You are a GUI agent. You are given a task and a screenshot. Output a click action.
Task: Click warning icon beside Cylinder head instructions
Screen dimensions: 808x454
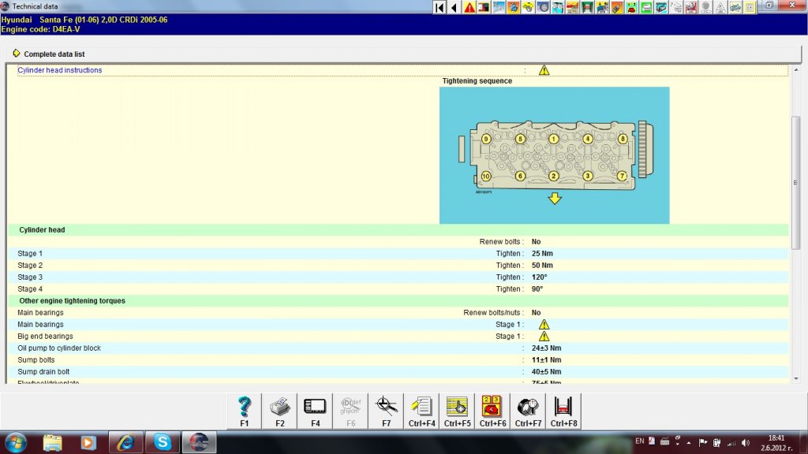544,70
